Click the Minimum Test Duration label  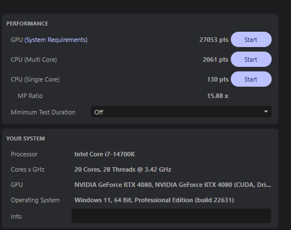tap(43, 112)
